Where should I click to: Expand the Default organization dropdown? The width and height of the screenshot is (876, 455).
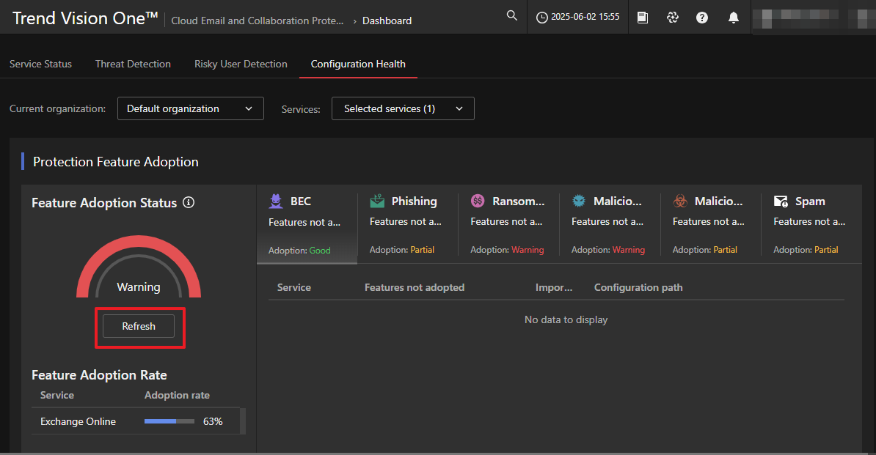190,108
